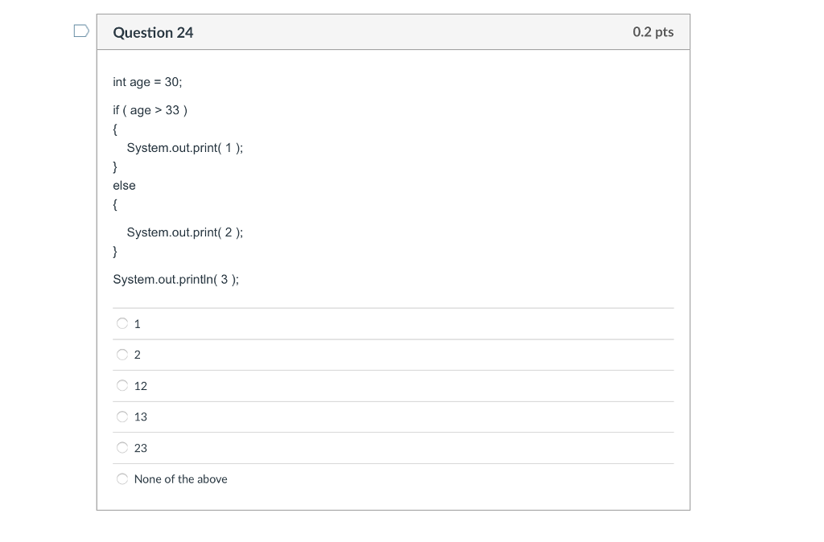Click the line System.out.println( 3 );
Viewport: 824px width, 542px height.
click(x=175, y=279)
